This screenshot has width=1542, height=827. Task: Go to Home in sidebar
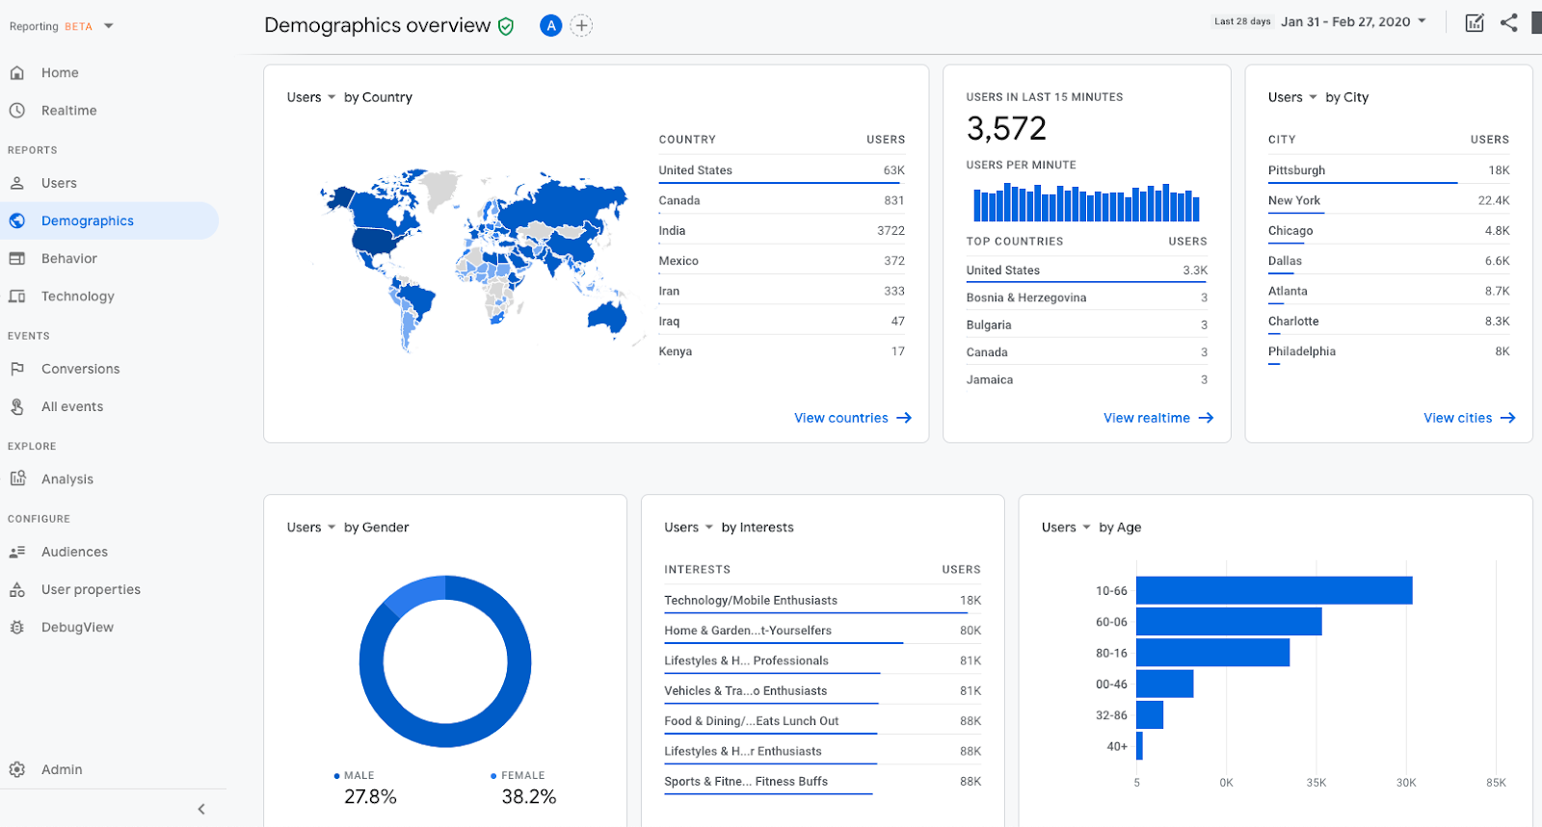click(x=60, y=72)
